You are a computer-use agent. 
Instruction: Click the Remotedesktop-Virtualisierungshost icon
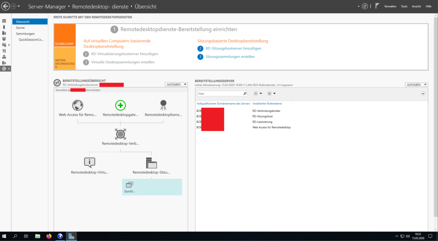[89, 163]
